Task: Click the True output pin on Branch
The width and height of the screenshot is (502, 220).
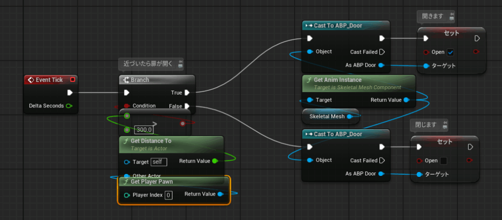Action: pyautogui.click(x=187, y=93)
